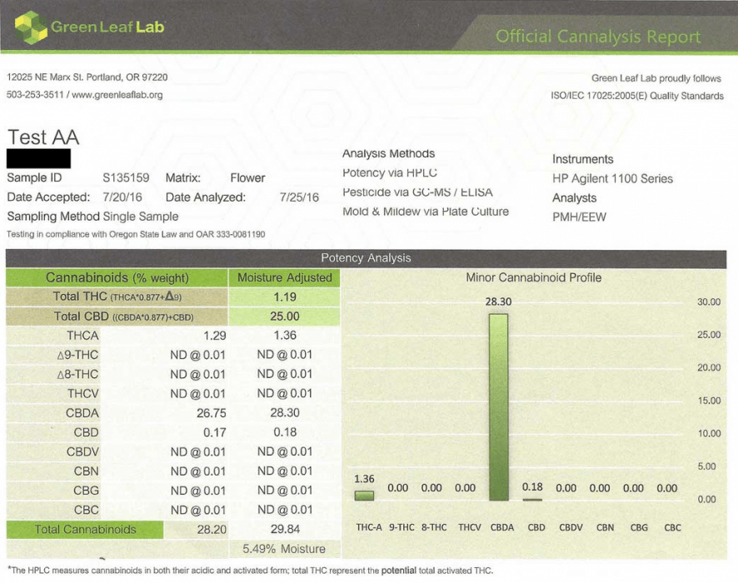Select 'Potency via HPLC' method

click(390, 172)
